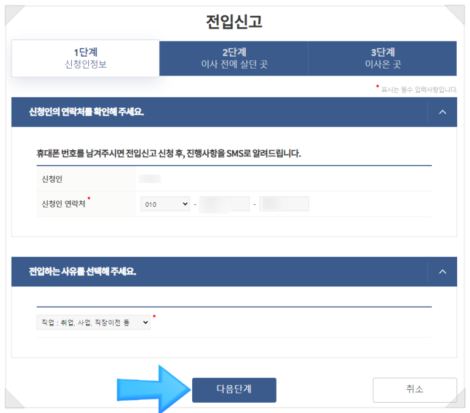Click the 다음단계 button
Viewport: 470px width, 413px height.
(x=234, y=390)
